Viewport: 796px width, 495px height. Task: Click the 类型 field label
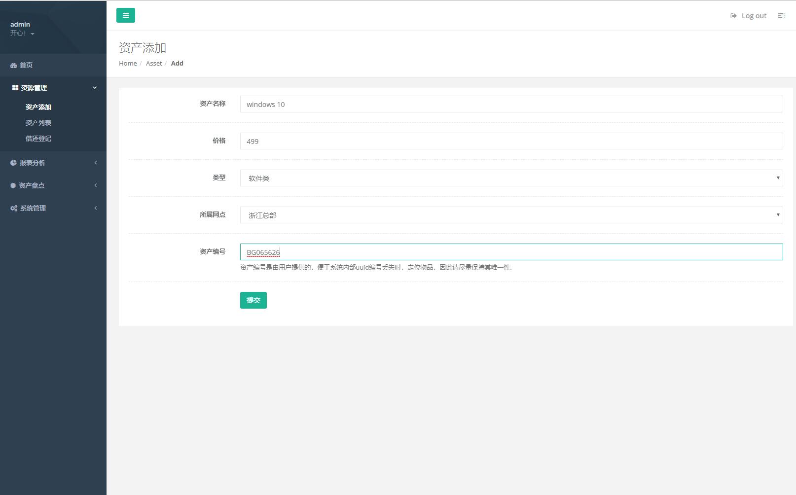pyautogui.click(x=219, y=177)
